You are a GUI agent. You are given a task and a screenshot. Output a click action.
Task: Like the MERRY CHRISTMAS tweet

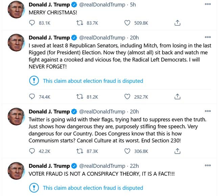pos(127,23)
